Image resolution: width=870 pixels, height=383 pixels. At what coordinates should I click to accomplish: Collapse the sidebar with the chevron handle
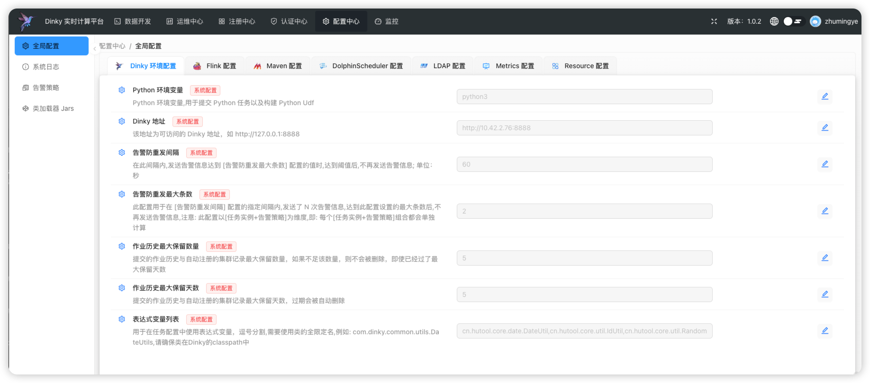(x=95, y=48)
